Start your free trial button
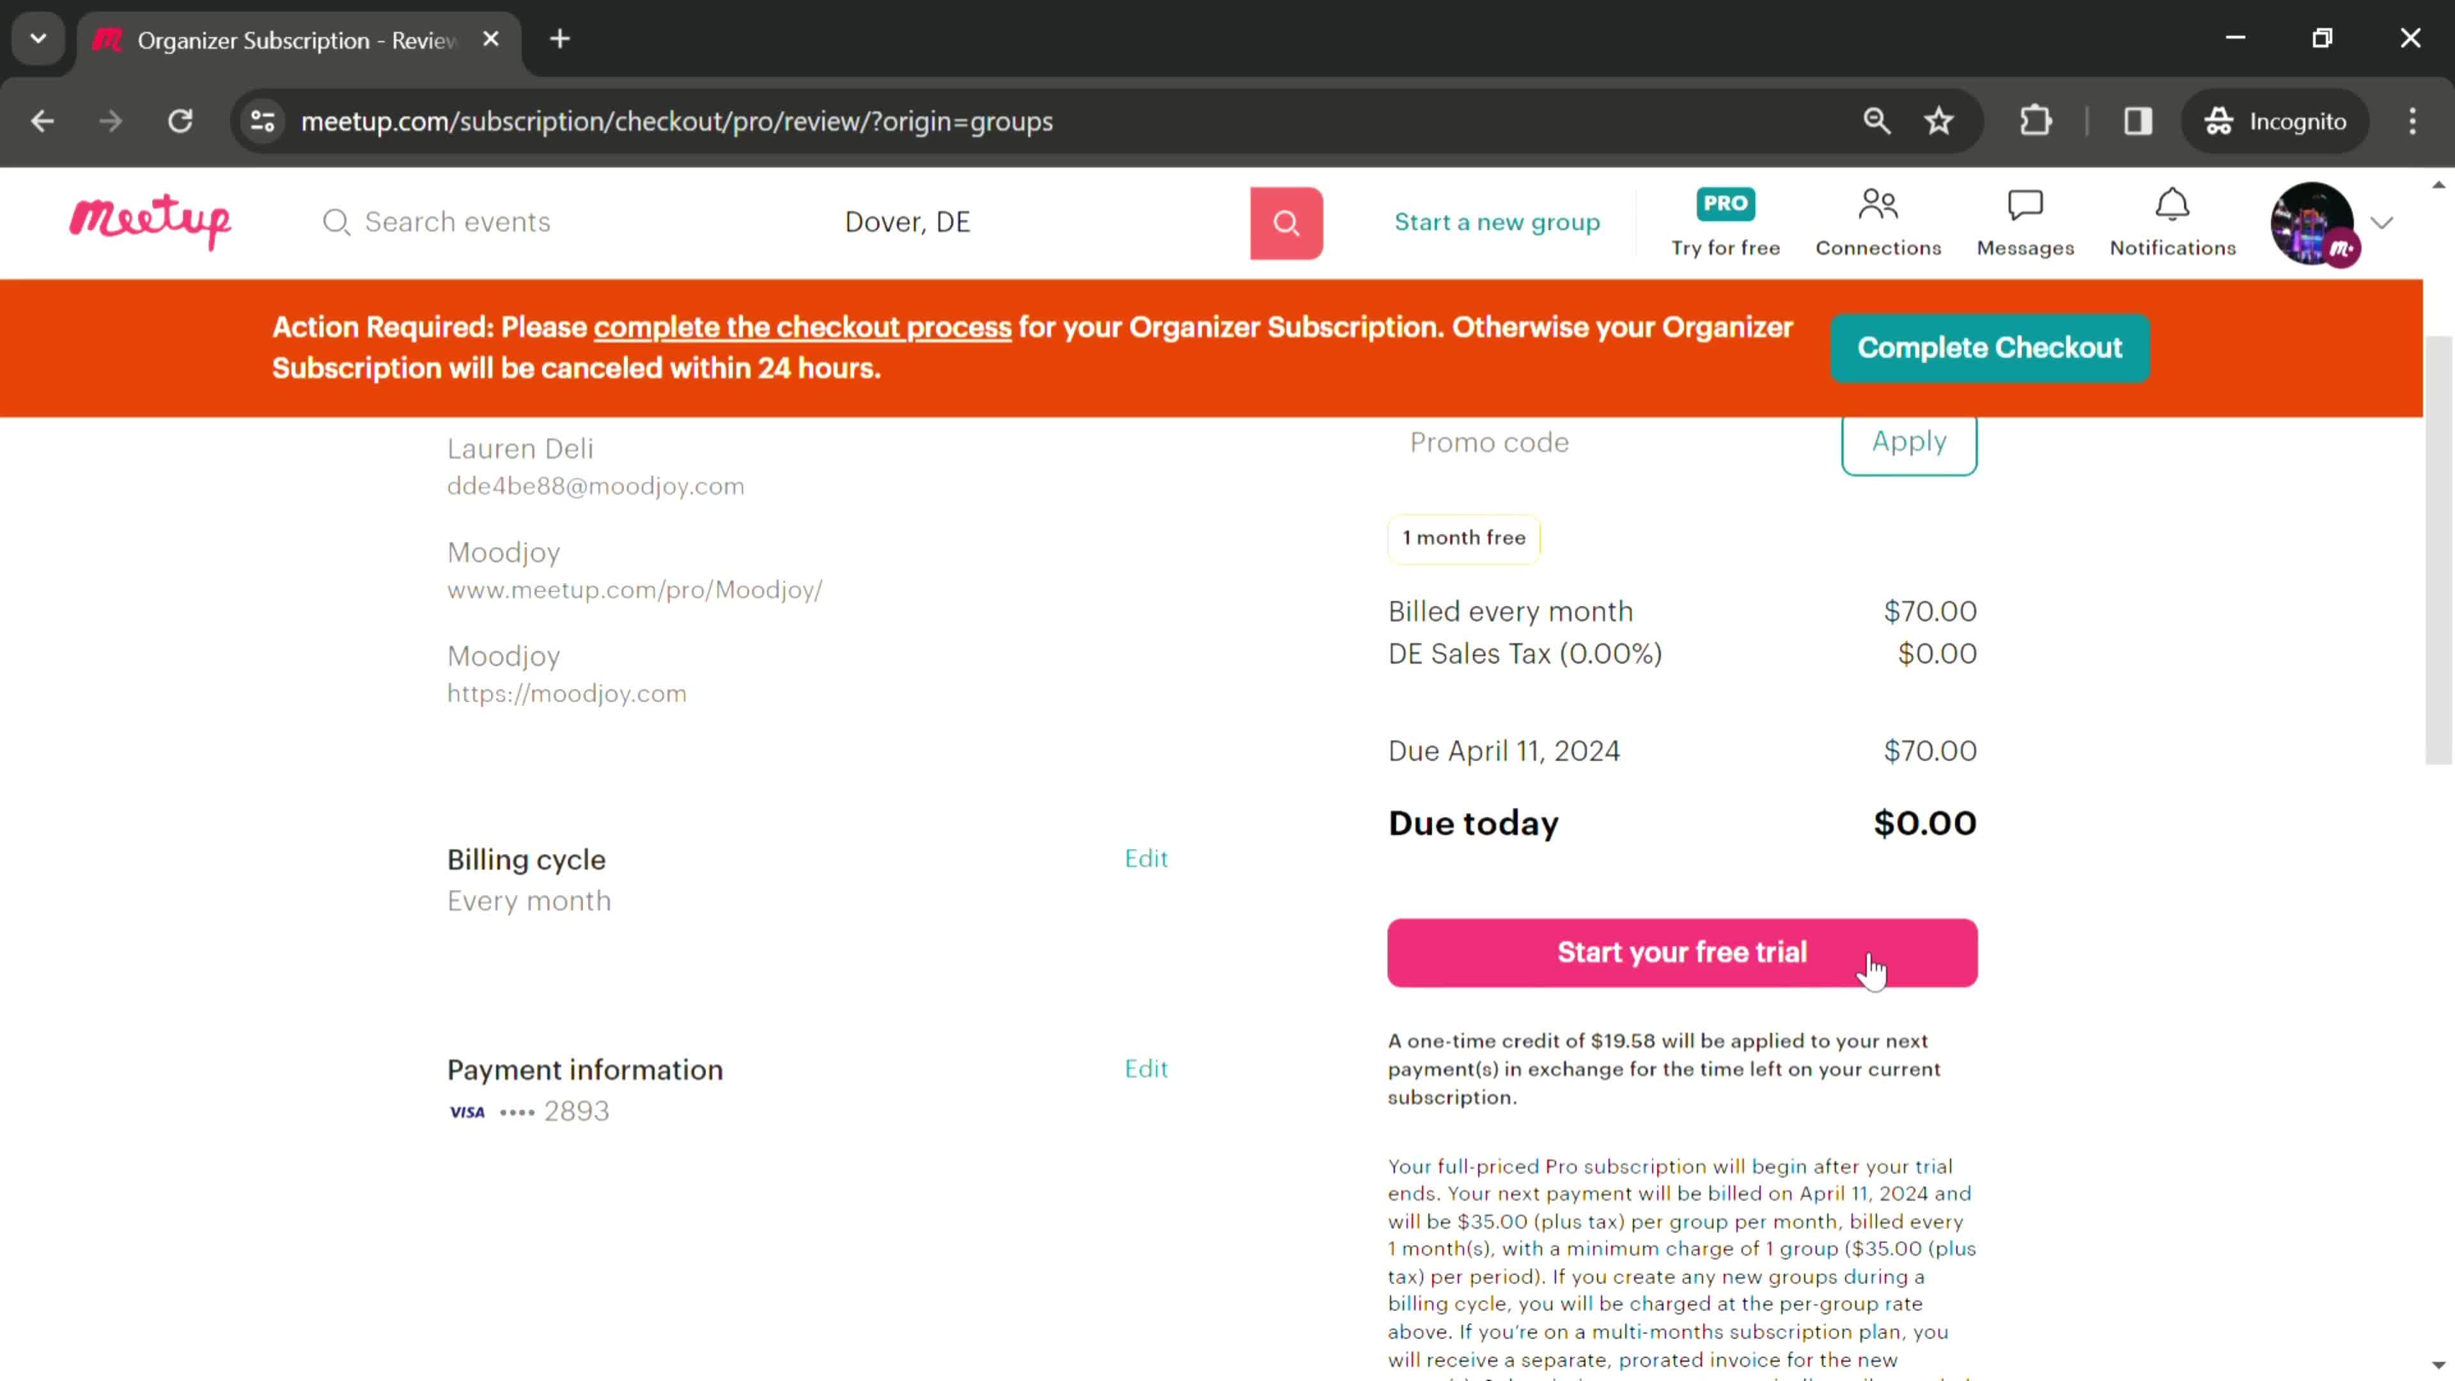 click(1683, 951)
